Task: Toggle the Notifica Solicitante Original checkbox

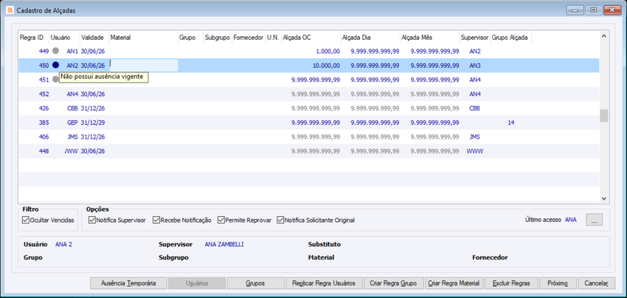Action: pos(280,220)
